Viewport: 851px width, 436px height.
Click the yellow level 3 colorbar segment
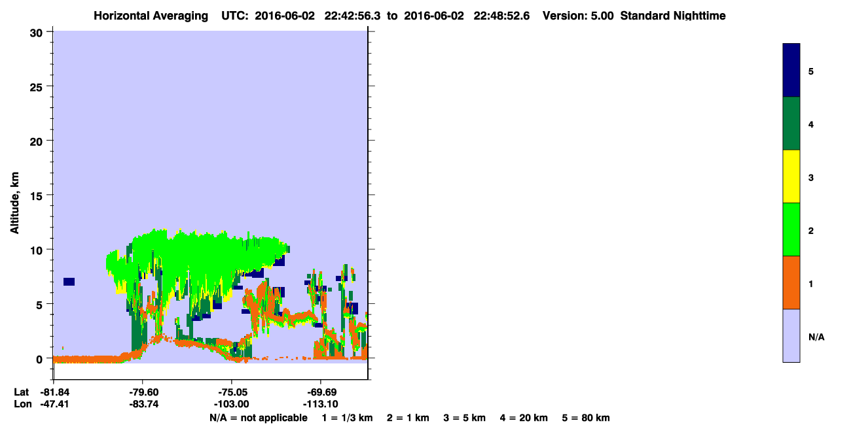791,176
